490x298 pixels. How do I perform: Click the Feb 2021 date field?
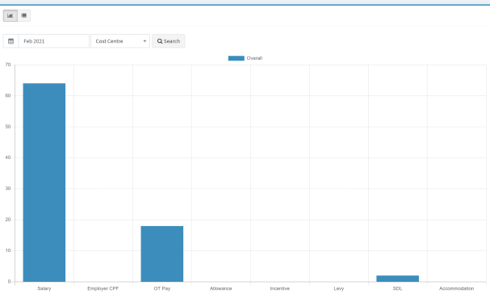(54, 41)
